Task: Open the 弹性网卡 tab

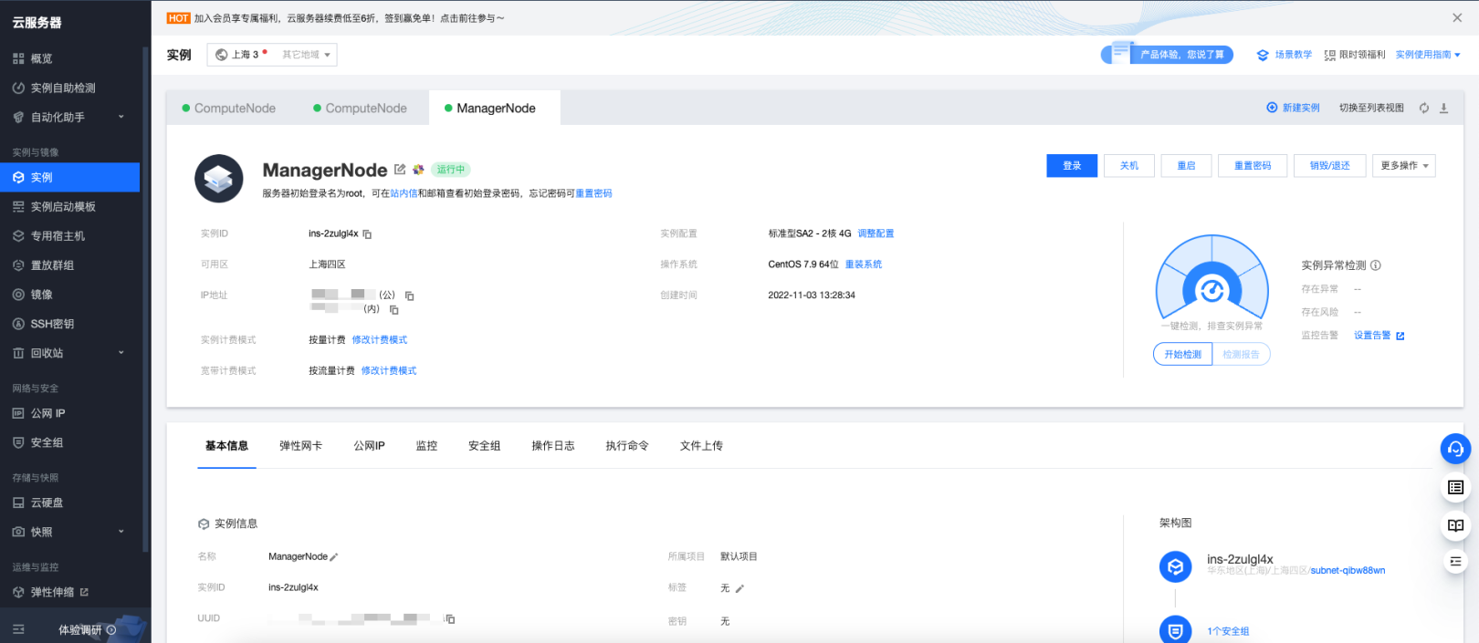Action: click(300, 446)
